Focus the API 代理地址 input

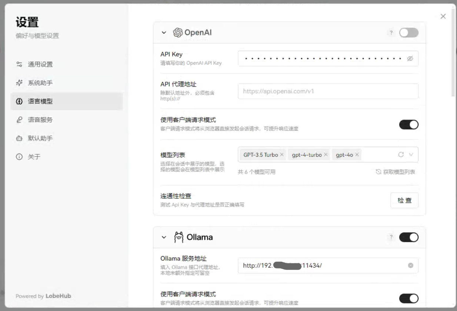coord(328,91)
